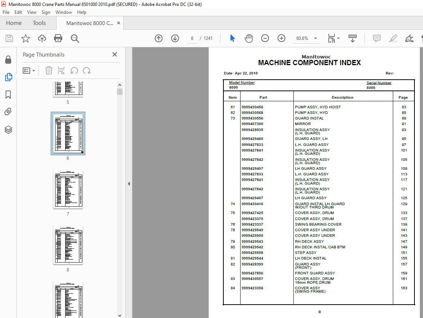
Task: Select page 5 thumbnail
Action: 68,89
